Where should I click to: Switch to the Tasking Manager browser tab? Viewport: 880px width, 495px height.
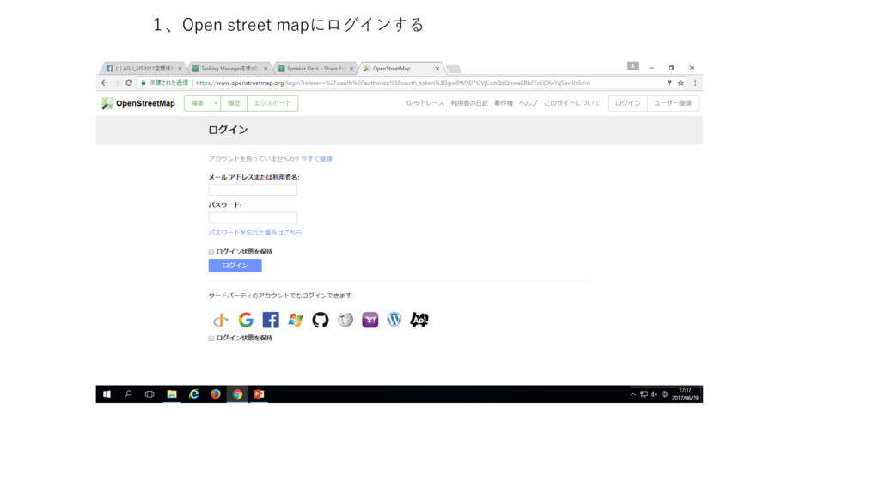click(x=229, y=69)
